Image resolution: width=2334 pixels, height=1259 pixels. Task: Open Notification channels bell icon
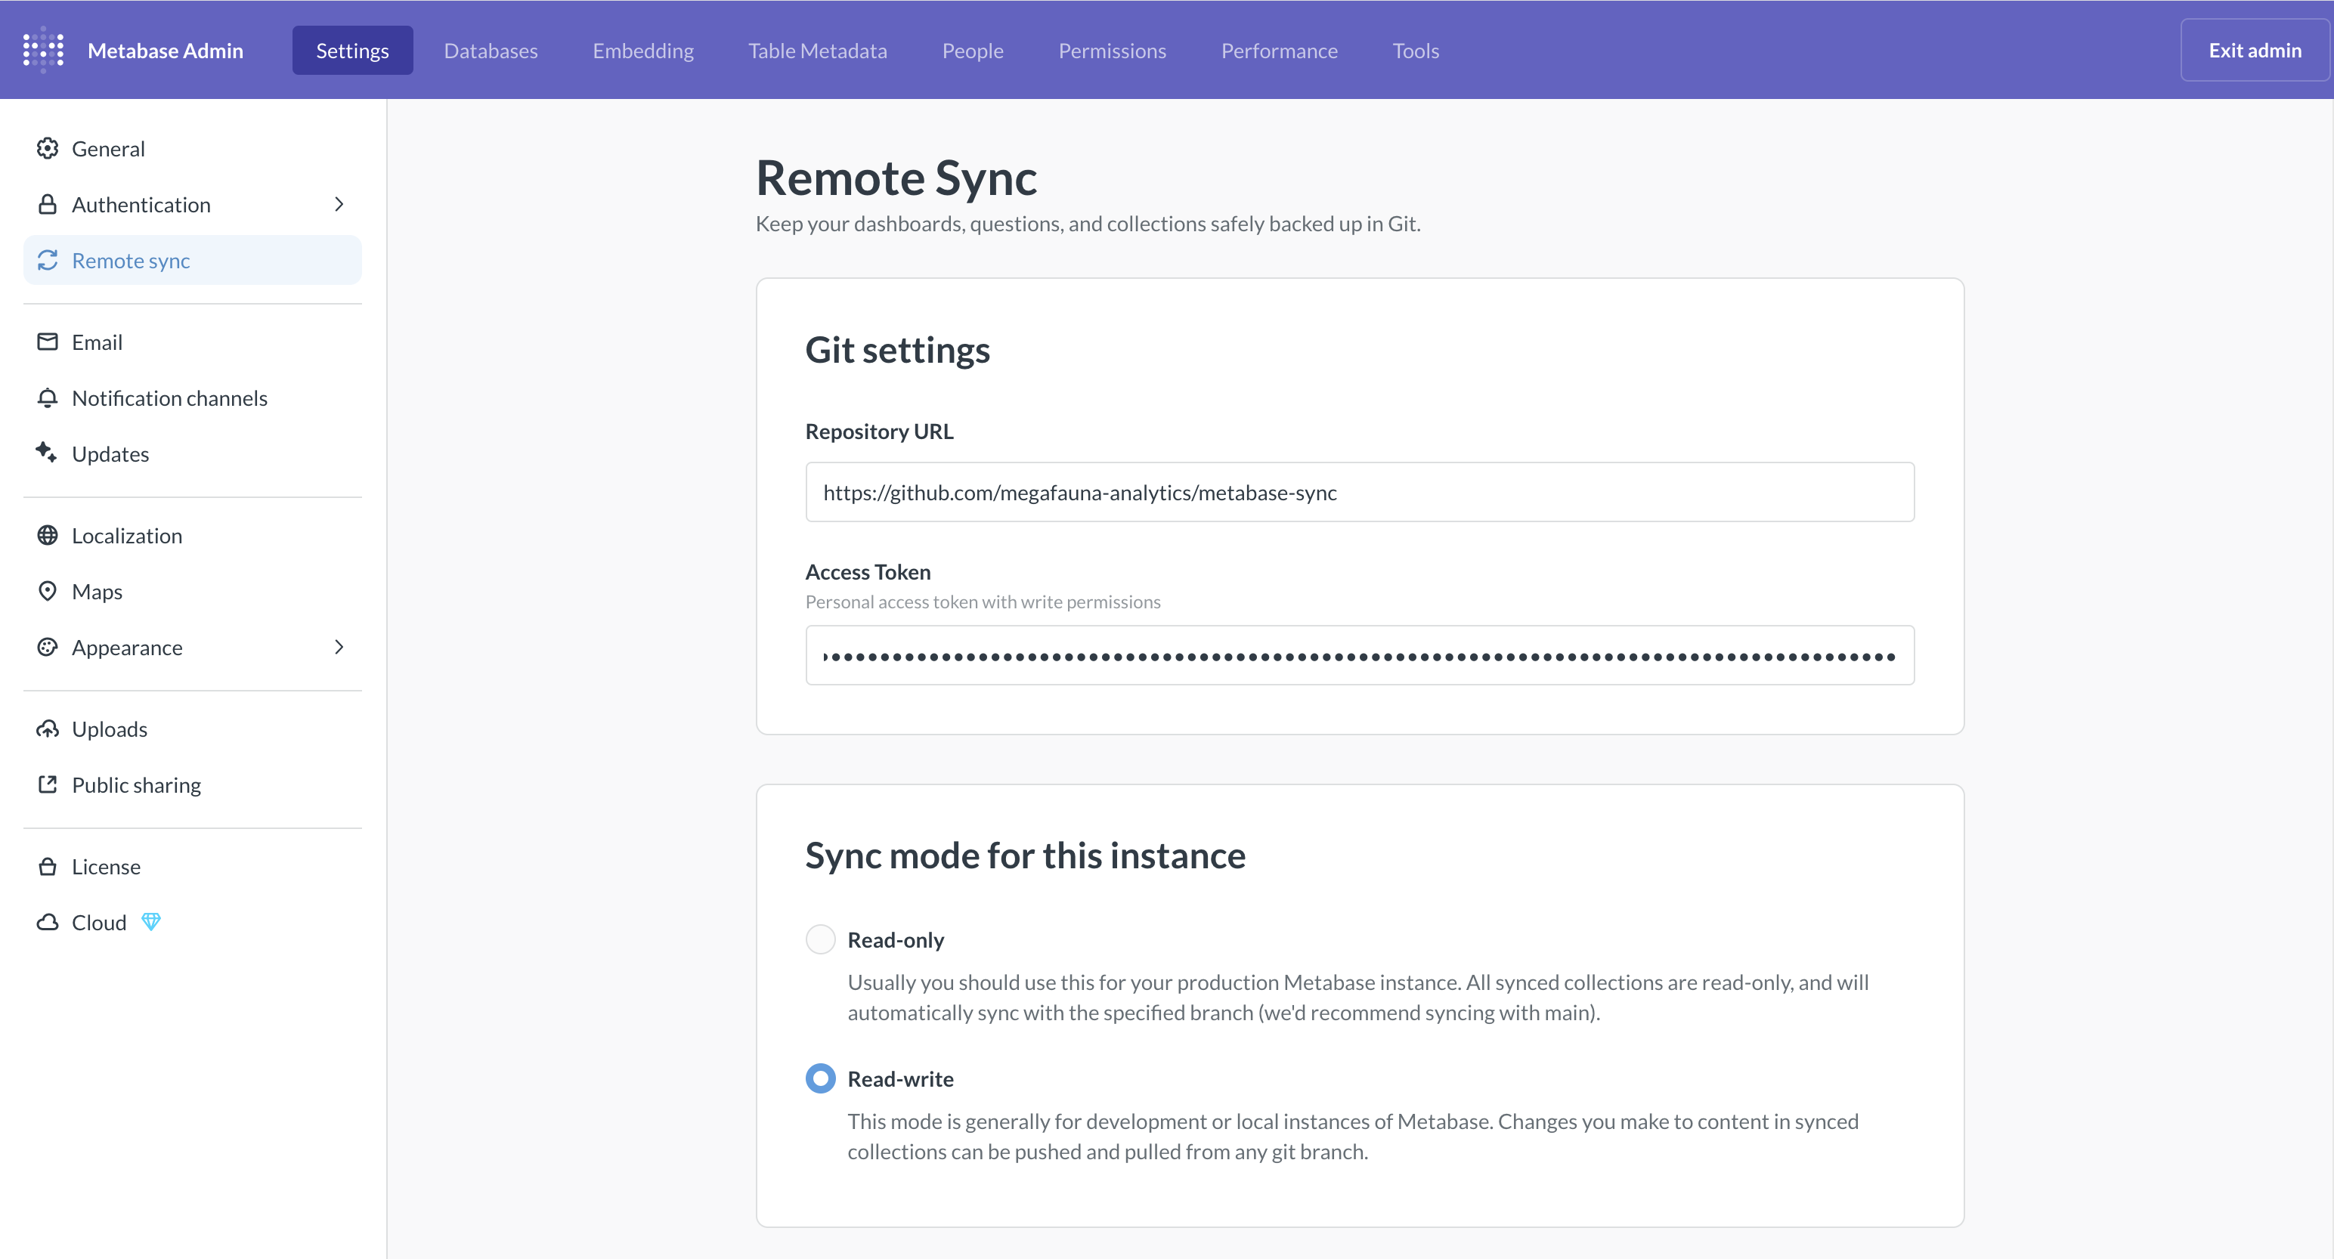tap(47, 397)
